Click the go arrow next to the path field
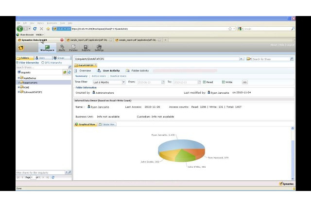 coord(242,59)
